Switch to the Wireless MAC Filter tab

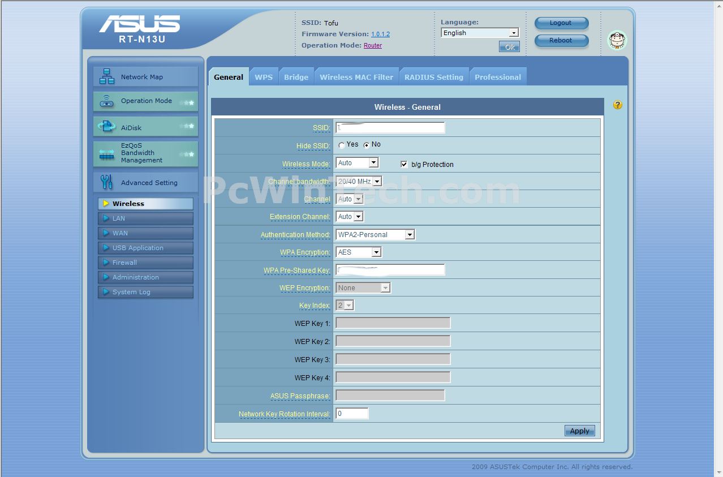[356, 77]
